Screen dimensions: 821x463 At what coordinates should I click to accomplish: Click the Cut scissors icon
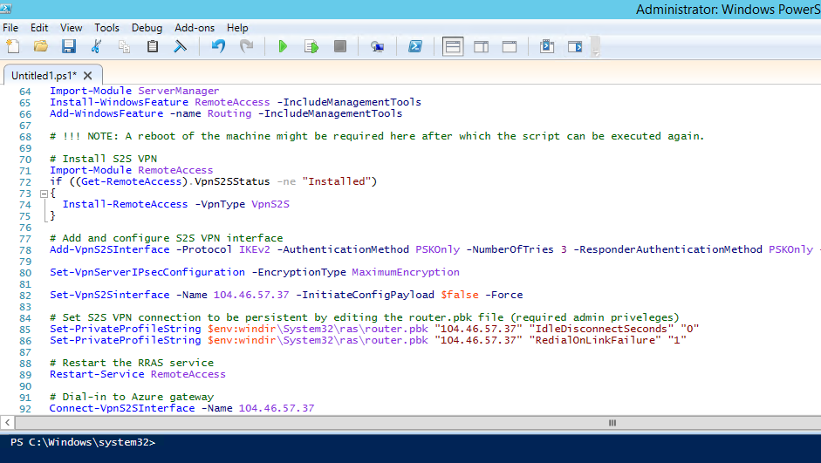click(x=97, y=46)
